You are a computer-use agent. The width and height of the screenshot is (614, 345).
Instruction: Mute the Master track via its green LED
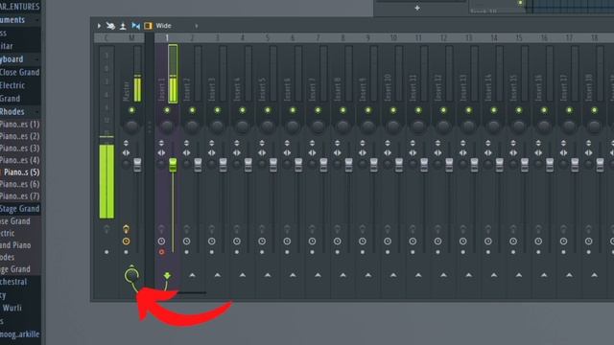[132, 110]
